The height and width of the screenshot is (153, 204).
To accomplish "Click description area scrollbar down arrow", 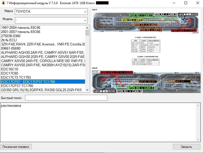I will coord(198,139).
